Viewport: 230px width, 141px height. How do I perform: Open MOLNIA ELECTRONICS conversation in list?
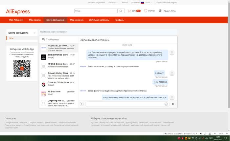[59, 48]
